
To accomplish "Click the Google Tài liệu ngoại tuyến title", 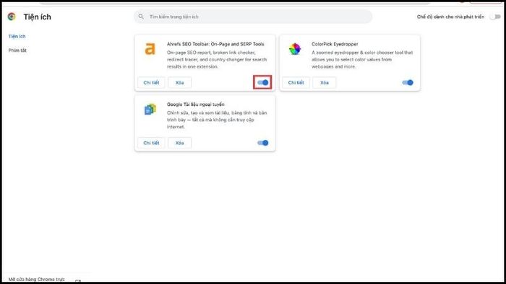I will pyautogui.click(x=196, y=105).
